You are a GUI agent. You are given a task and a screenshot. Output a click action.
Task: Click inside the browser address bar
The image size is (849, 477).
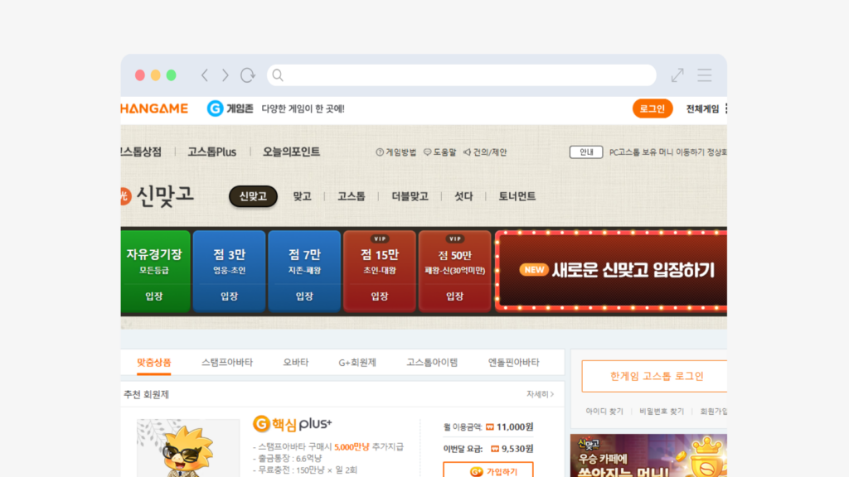pos(461,75)
